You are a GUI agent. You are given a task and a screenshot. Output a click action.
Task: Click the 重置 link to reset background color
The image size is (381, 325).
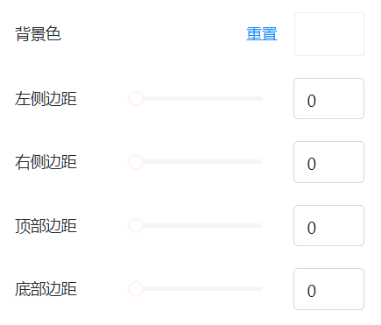coord(262,34)
